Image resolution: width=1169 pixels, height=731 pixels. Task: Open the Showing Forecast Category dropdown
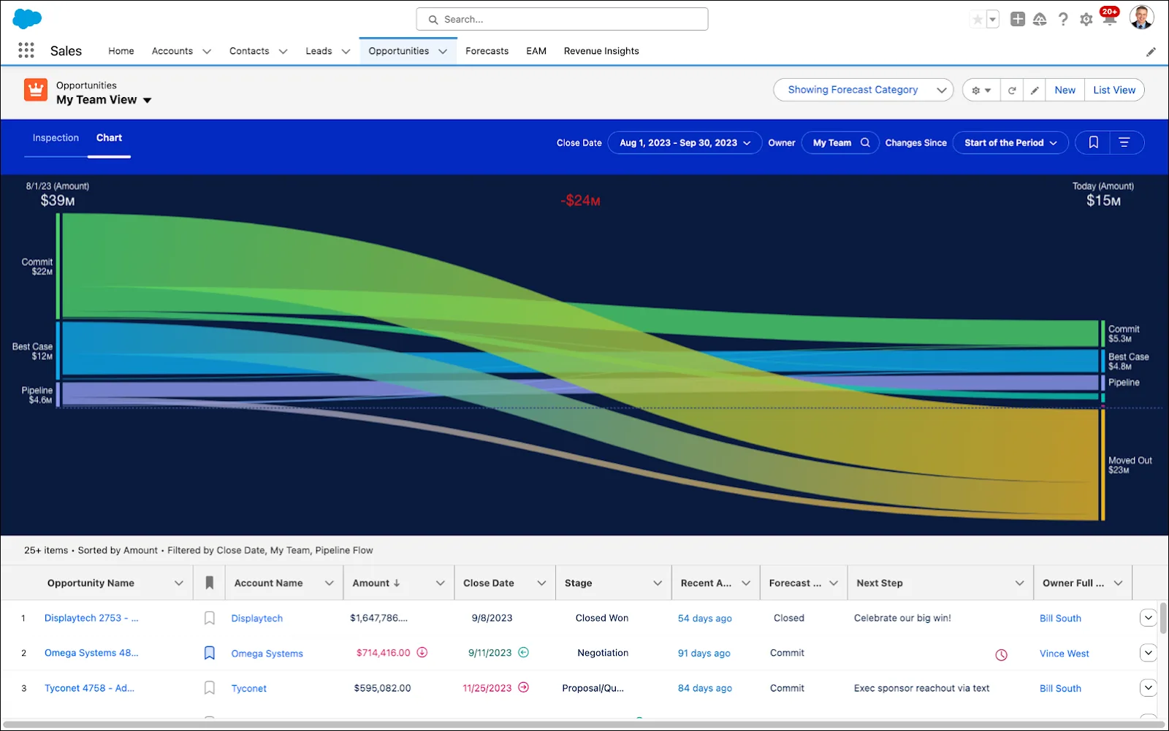point(864,90)
